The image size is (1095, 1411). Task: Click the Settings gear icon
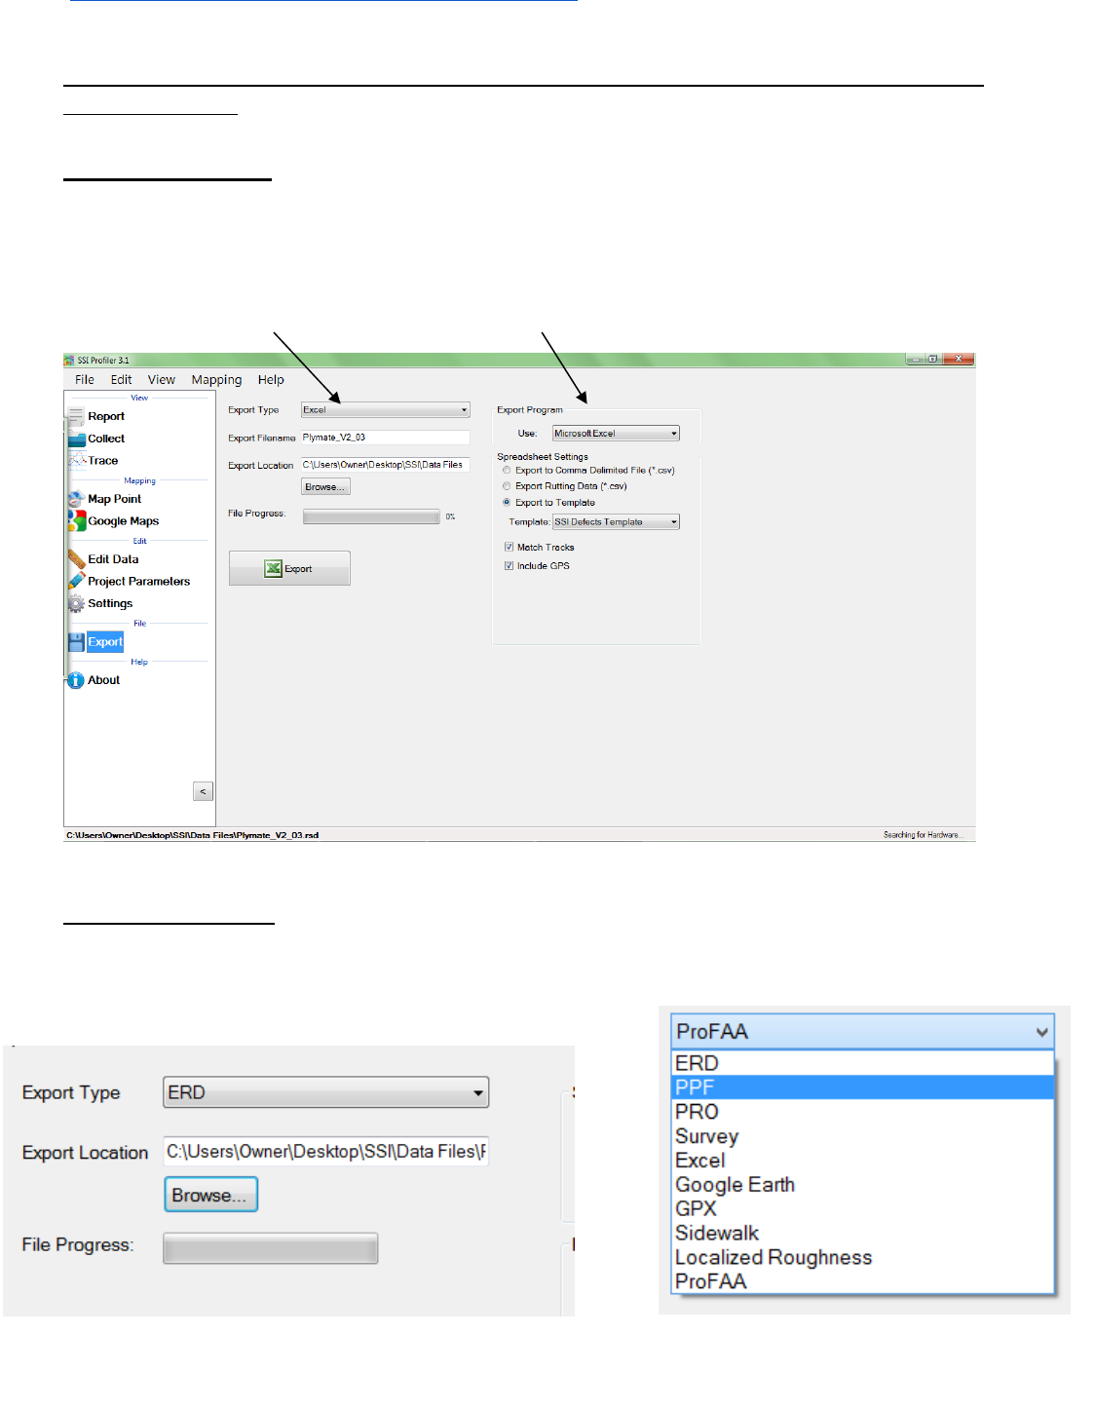76,603
